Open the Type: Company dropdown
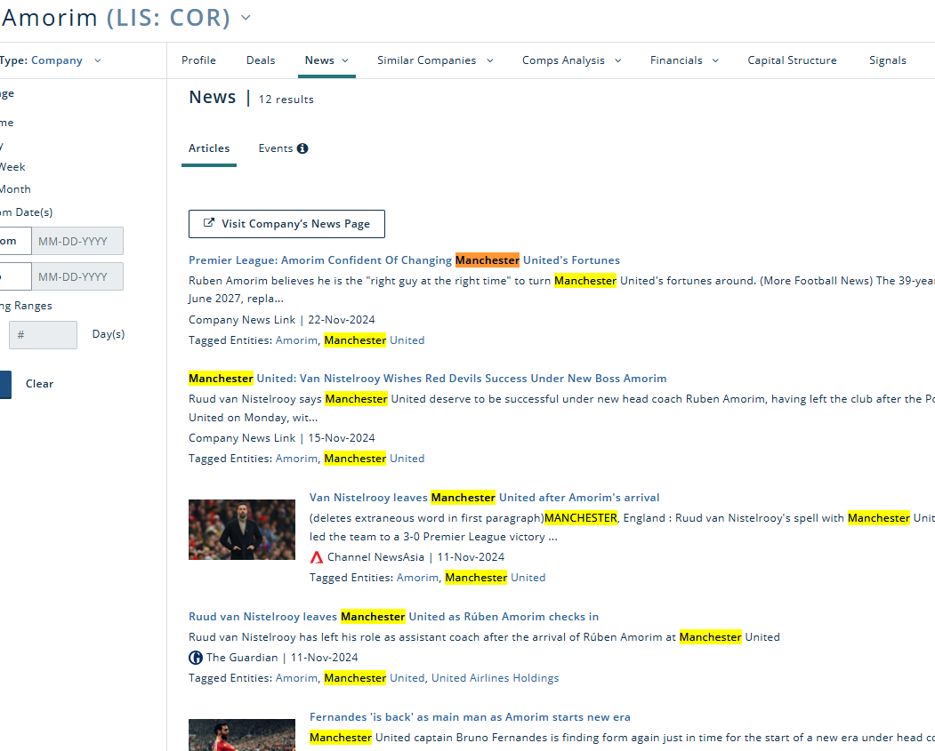 coord(97,60)
